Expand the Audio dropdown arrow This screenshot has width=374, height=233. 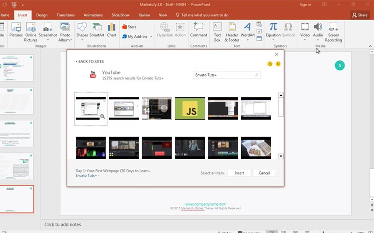pos(318,40)
